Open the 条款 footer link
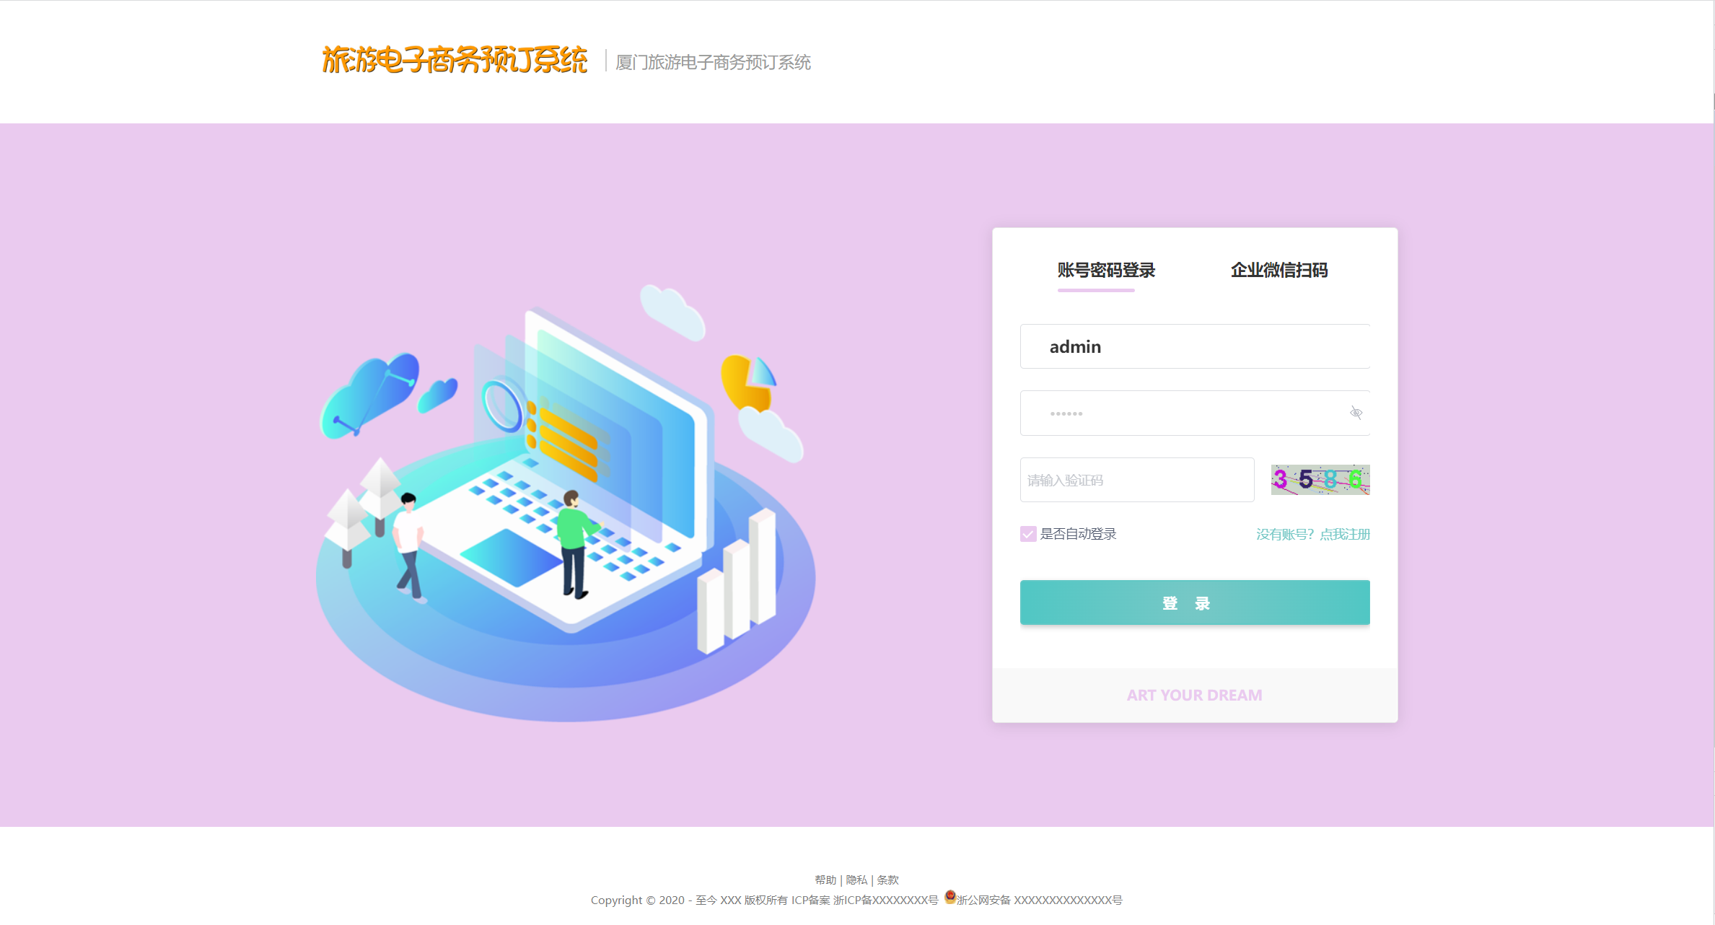 (x=887, y=880)
